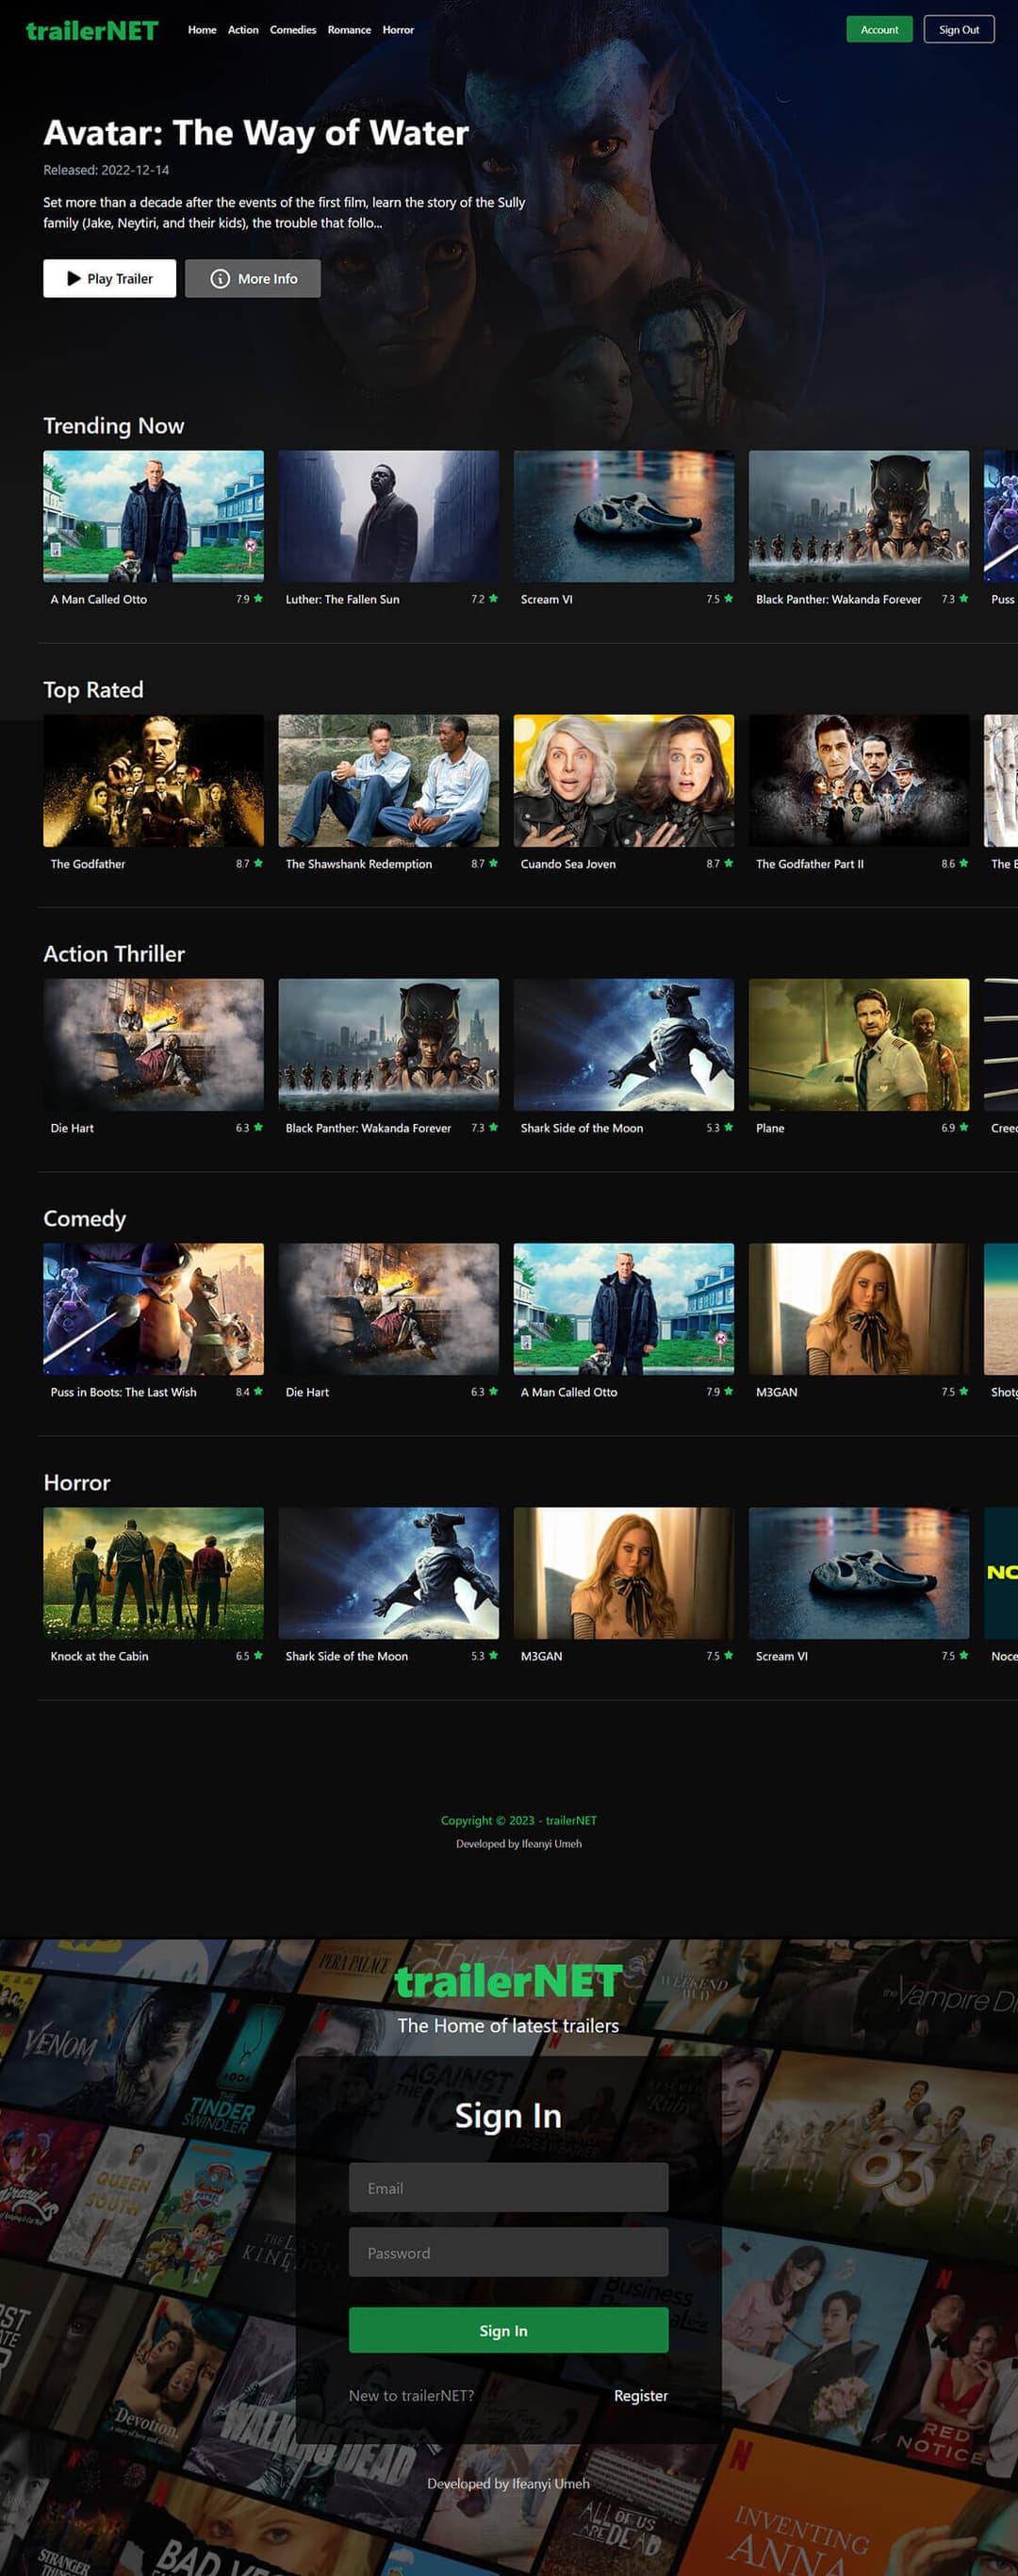The image size is (1018, 2576).
Task: Open Knock at the Cabin thumbnail
Action: pyautogui.click(x=153, y=1573)
